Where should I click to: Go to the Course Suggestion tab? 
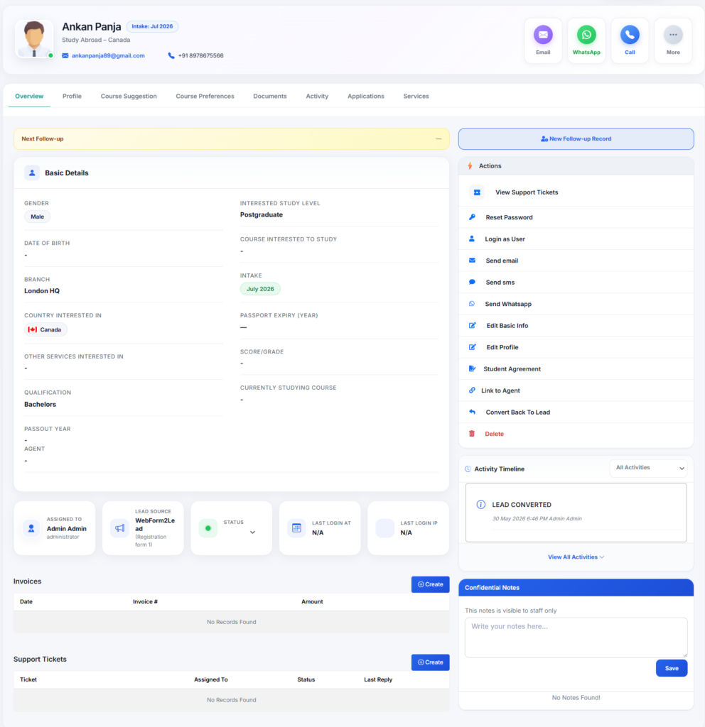(129, 96)
